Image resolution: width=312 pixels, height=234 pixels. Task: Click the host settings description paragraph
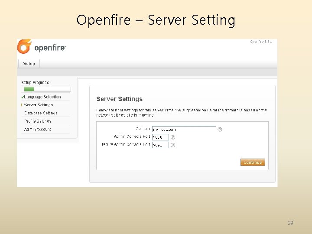182,113
